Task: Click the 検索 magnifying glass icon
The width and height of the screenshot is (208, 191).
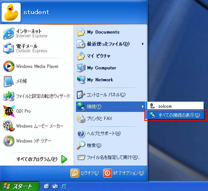Action: point(81,145)
